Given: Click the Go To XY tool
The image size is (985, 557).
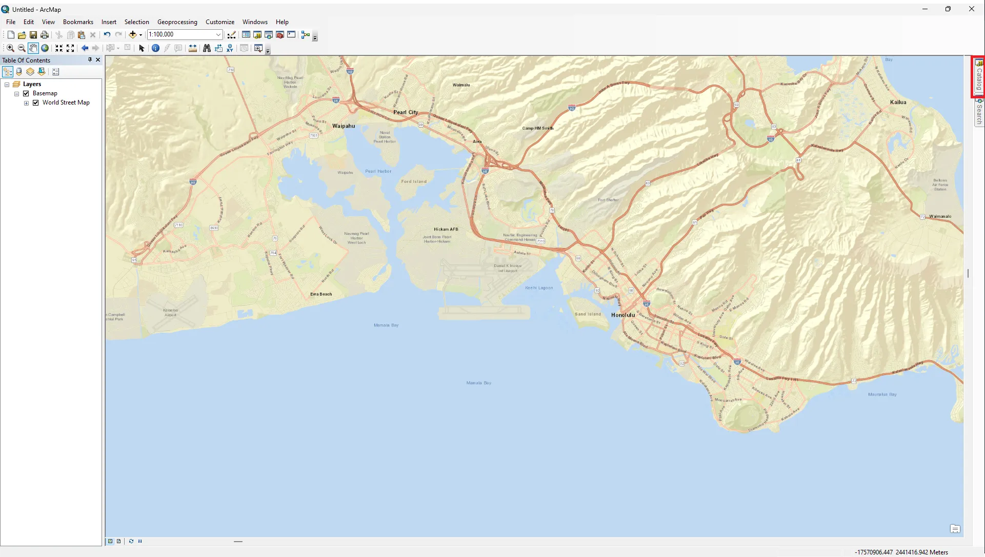Looking at the screenshot, I should click(230, 48).
